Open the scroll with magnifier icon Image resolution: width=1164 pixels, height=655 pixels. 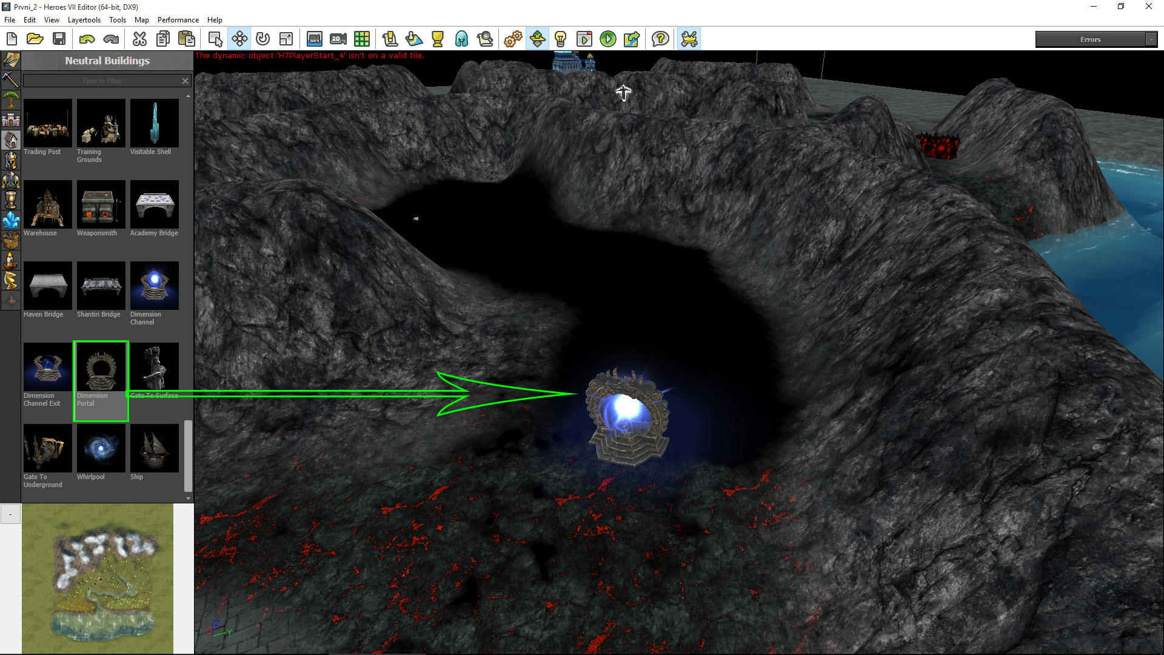485,39
